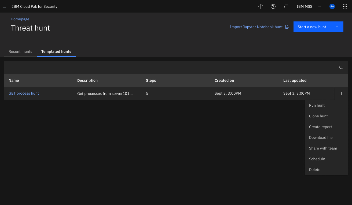
Task: Open the help question mark icon
Action: pyautogui.click(x=273, y=6)
